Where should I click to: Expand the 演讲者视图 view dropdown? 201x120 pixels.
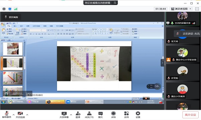[x=181, y=9]
